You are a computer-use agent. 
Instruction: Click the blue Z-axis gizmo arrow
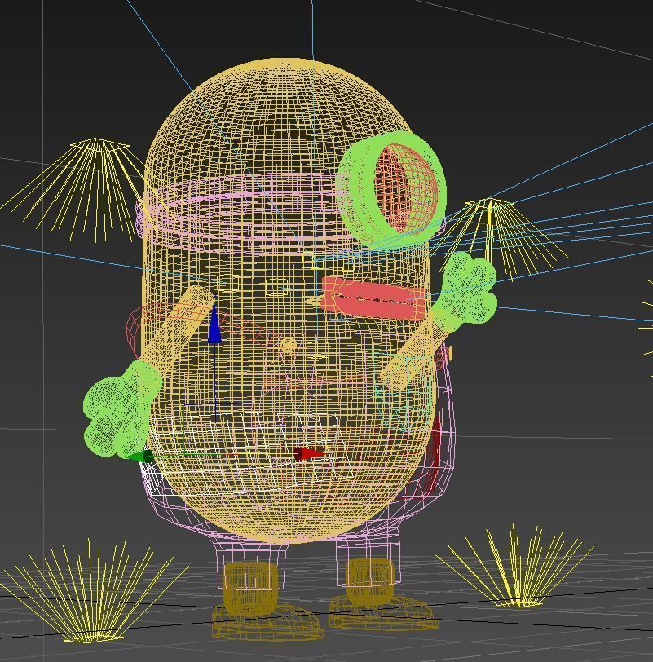click(214, 324)
